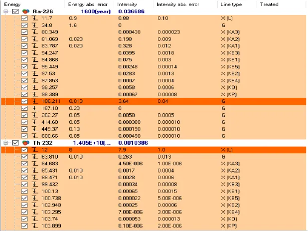Collapse the Ra-226 tree node

coord(6,11)
